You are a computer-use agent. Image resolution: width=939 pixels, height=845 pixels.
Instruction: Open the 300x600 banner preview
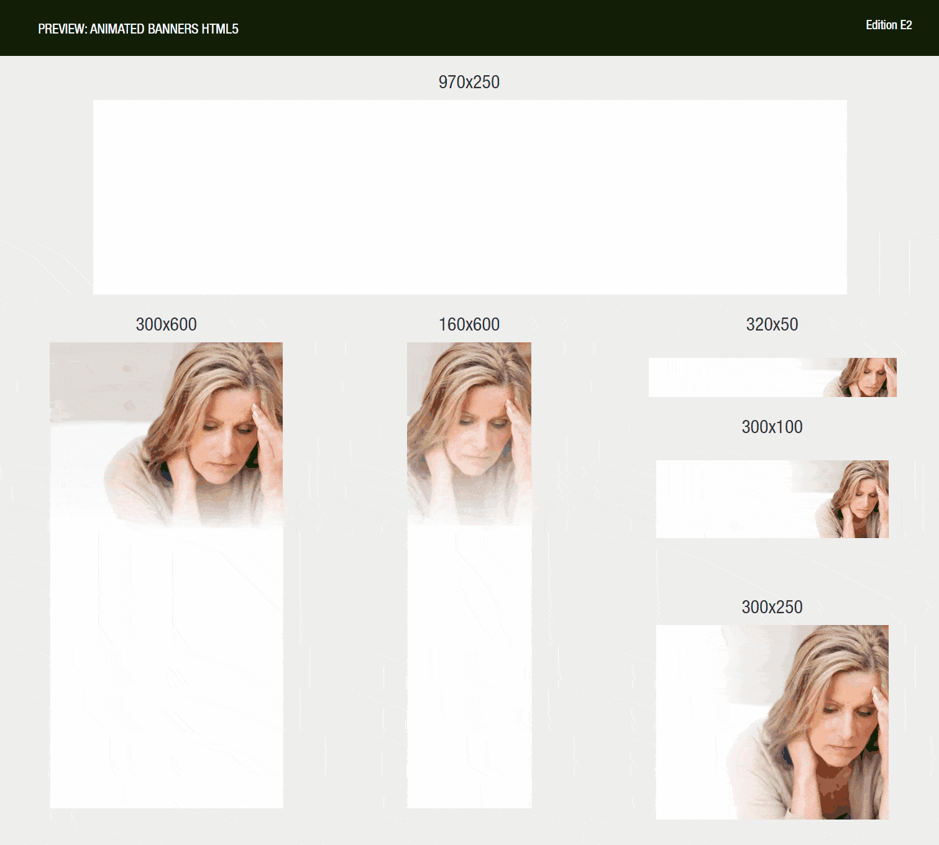point(167,575)
